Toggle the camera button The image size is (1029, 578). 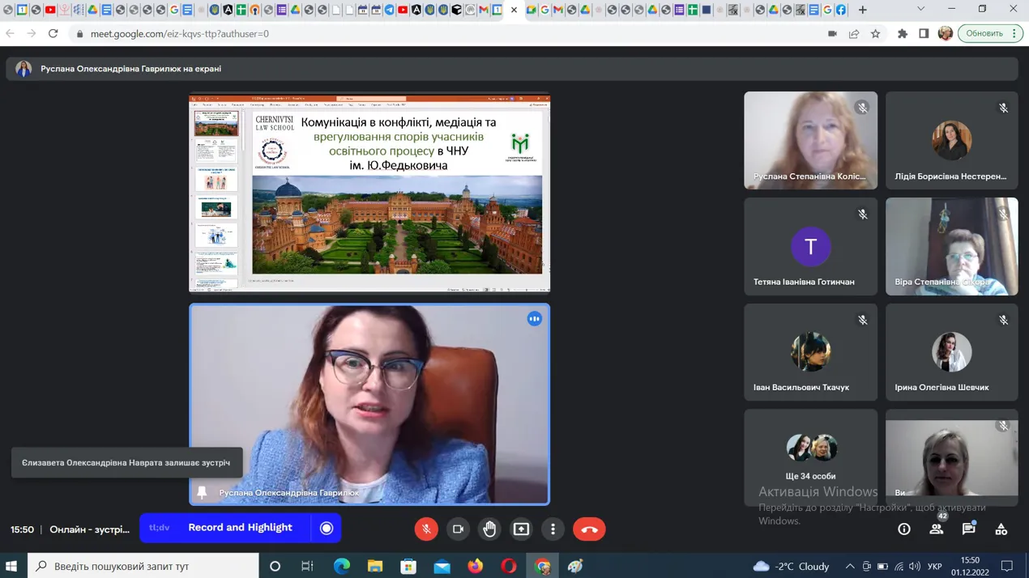click(458, 529)
